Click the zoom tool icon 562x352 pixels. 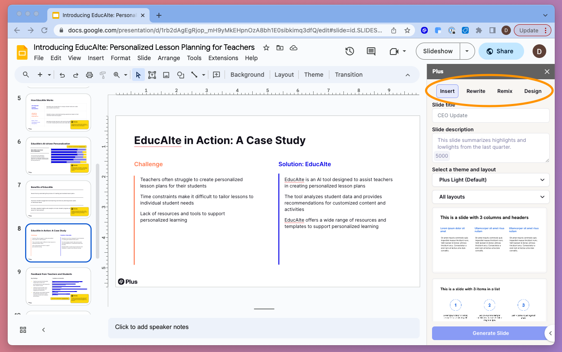[117, 75]
